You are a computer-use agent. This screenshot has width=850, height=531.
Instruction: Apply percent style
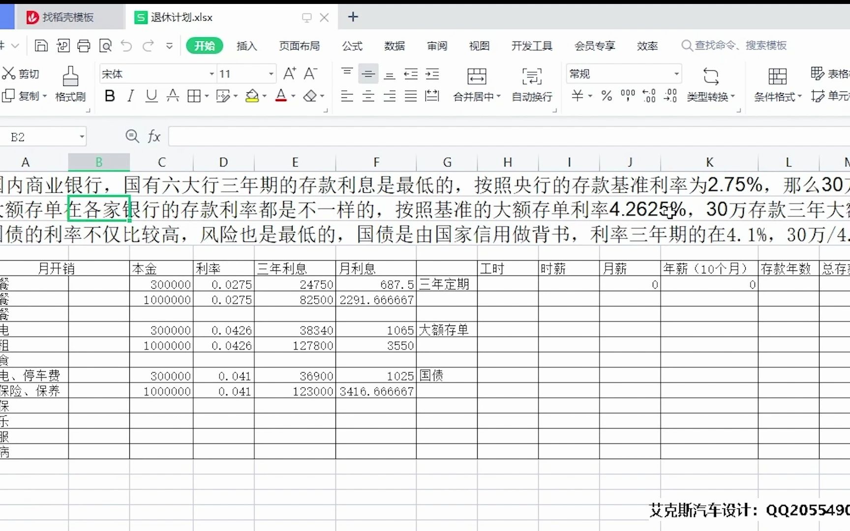607,96
